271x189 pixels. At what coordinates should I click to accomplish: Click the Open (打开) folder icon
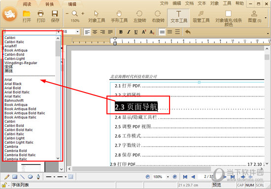click(x=27, y=14)
